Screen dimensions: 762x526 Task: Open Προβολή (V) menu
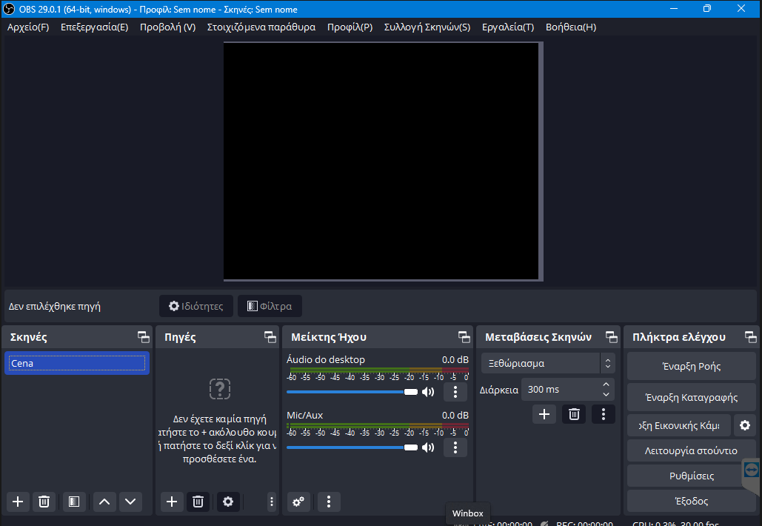click(x=167, y=27)
